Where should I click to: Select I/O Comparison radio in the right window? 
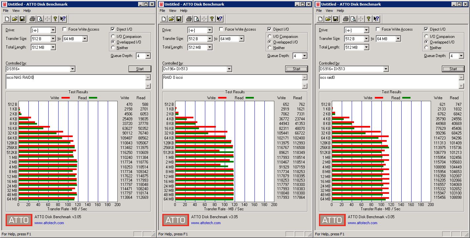pos(427,37)
